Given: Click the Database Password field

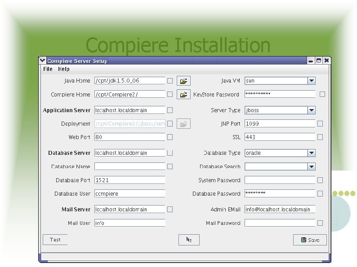Looking at the screenshot, I should click(x=280, y=193).
